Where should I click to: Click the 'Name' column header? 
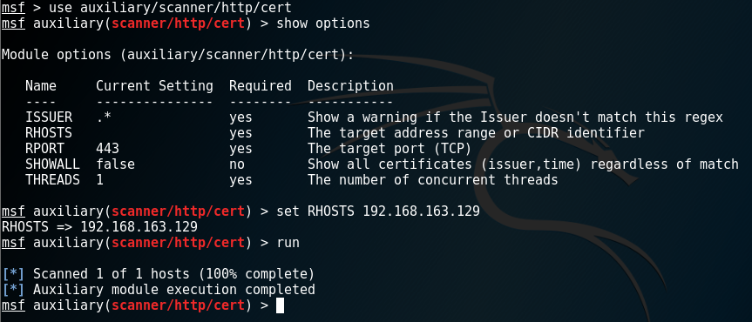click(41, 86)
